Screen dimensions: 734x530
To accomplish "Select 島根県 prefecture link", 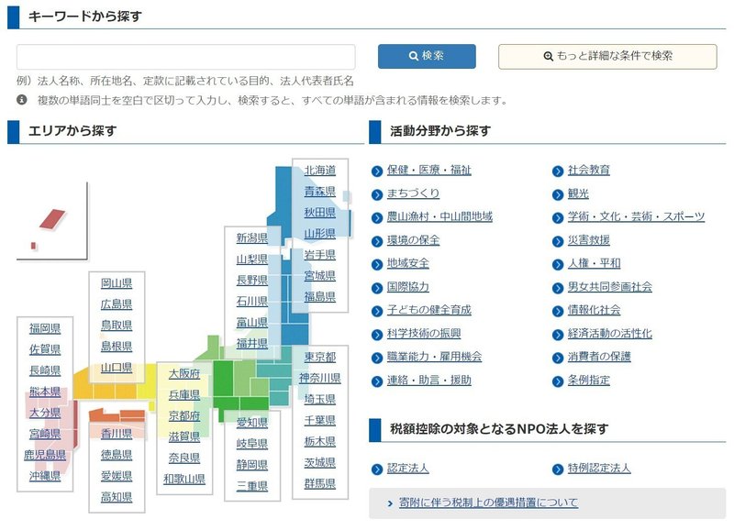I will 117,347.
